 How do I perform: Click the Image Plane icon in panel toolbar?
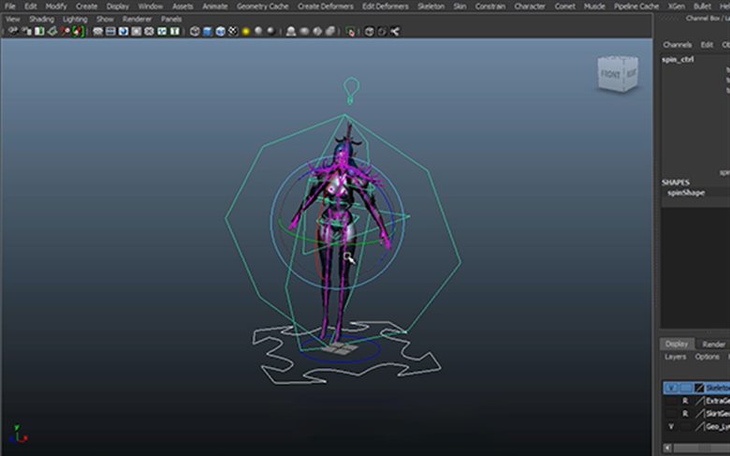pos(52,31)
